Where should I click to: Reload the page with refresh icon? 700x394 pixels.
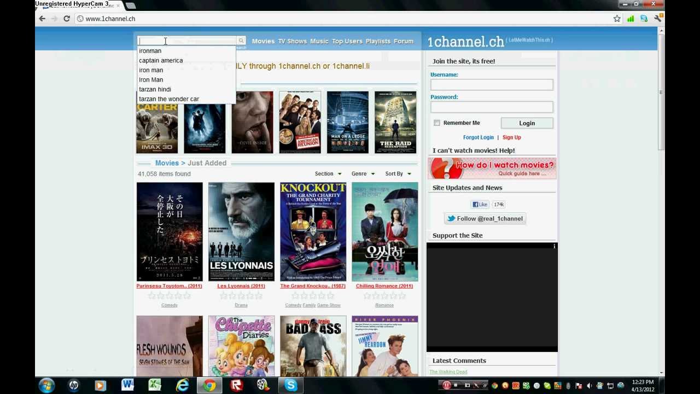point(67,19)
